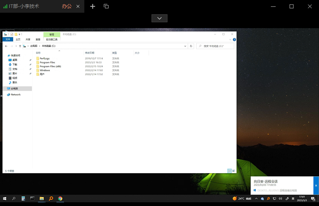Sort files by 类型 column header
Image resolution: width=319 pixels, height=206 pixels.
pyautogui.click(x=114, y=53)
